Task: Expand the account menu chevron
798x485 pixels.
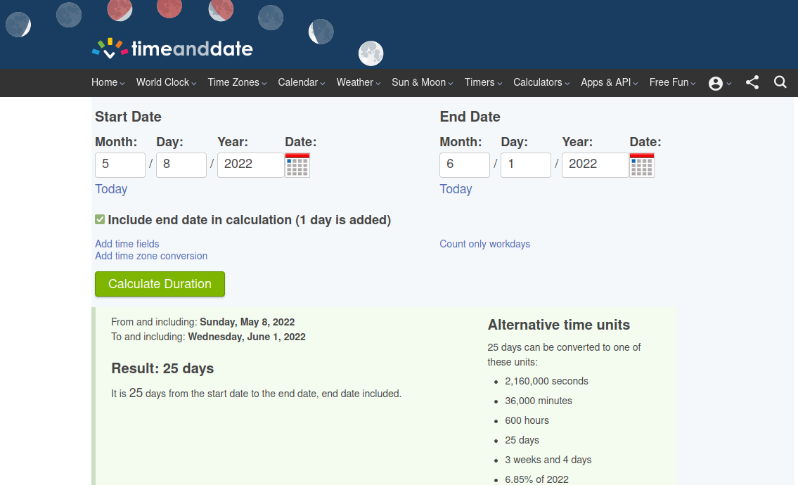Action: (729, 84)
